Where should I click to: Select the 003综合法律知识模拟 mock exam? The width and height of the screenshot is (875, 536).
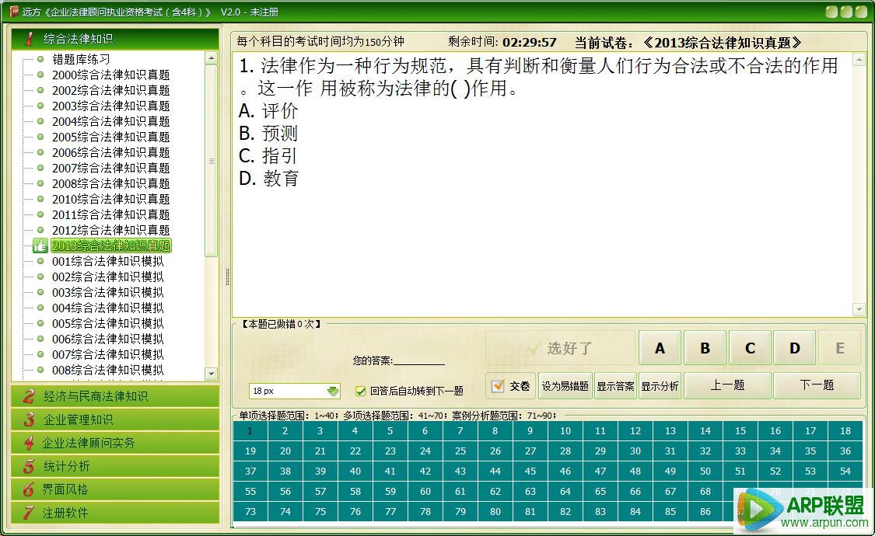107,292
